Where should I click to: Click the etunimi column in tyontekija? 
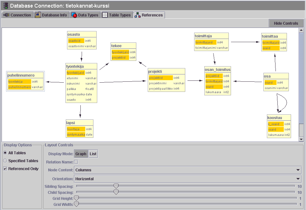tap(72, 78)
